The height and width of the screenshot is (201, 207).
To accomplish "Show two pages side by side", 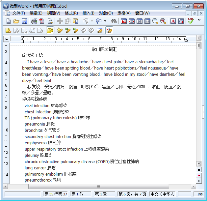I will point(147,21).
